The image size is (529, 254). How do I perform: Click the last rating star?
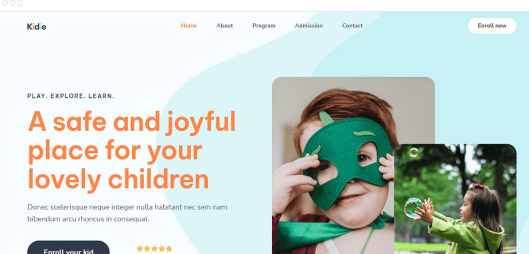click(169, 249)
